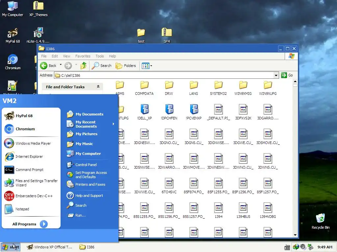337x252 pixels.
Task: Toggle the Folders pane button
Action: point(126,66)
